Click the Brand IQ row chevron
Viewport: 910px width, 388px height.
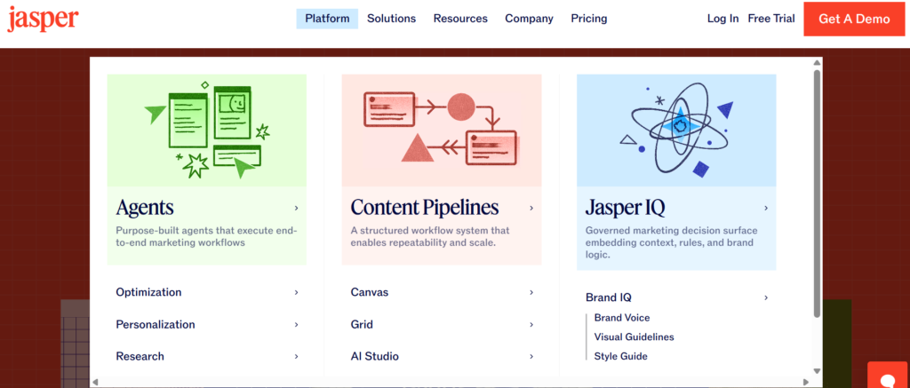click(766, 297)
